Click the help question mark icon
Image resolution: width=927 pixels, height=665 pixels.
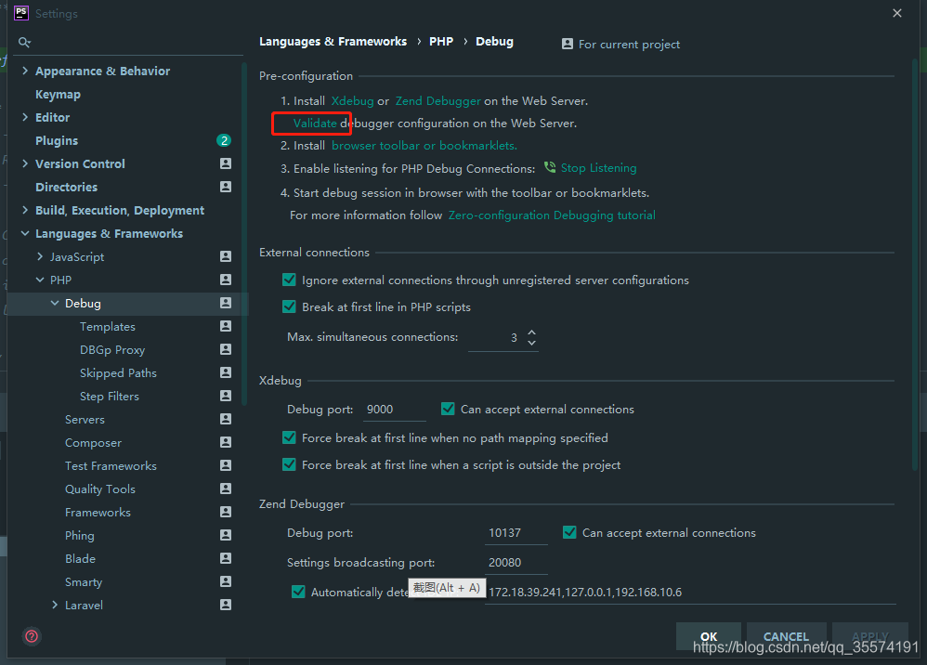(x=32, y=636)
